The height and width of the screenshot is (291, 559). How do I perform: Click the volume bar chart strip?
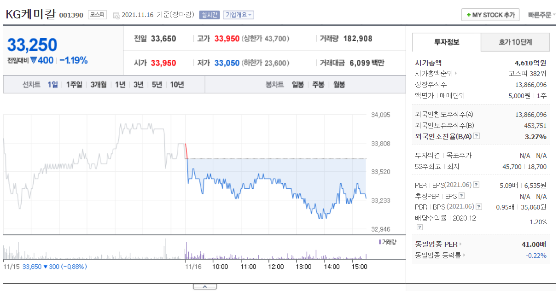click(x=185, y=250)
